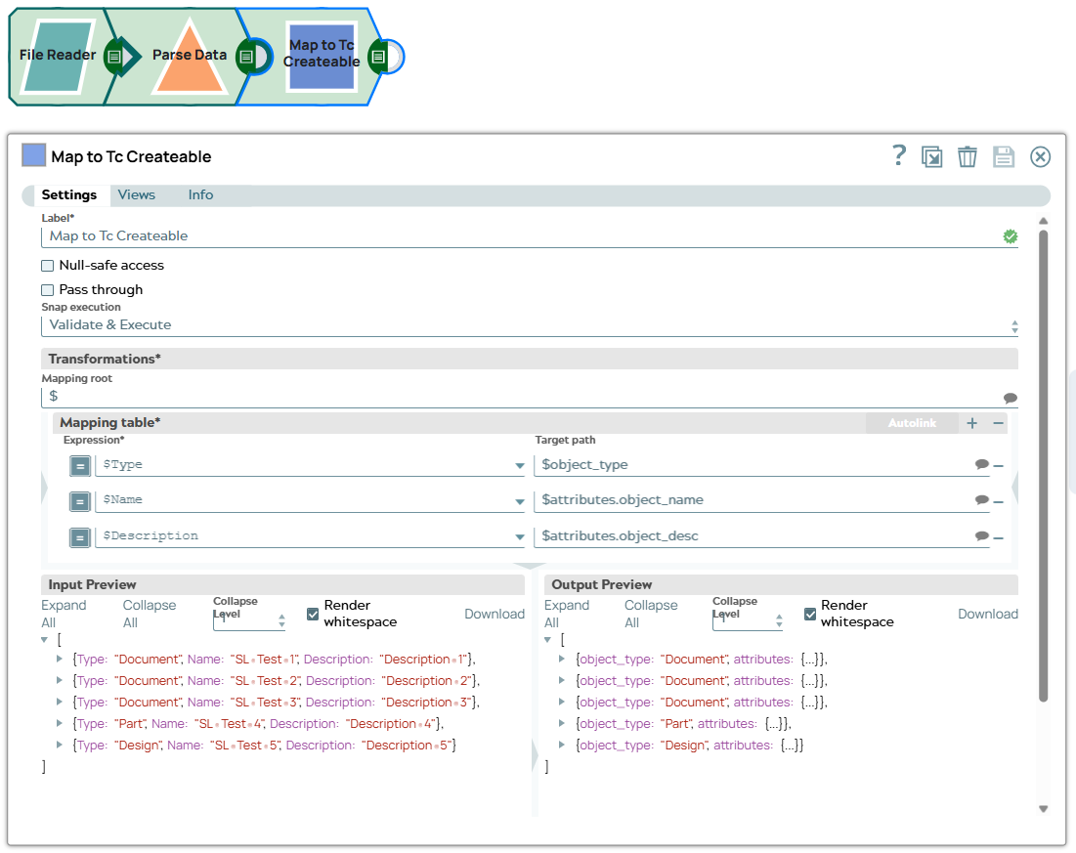Save snap settings with floppy icon
The width and height of the screenshot is (1076, 853).
pyautogui.click(x=1004, y=157)
